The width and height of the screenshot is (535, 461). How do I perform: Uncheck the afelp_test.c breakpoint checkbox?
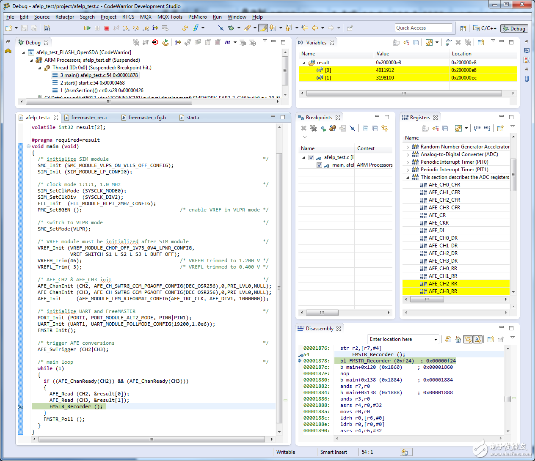coord(312,156)
